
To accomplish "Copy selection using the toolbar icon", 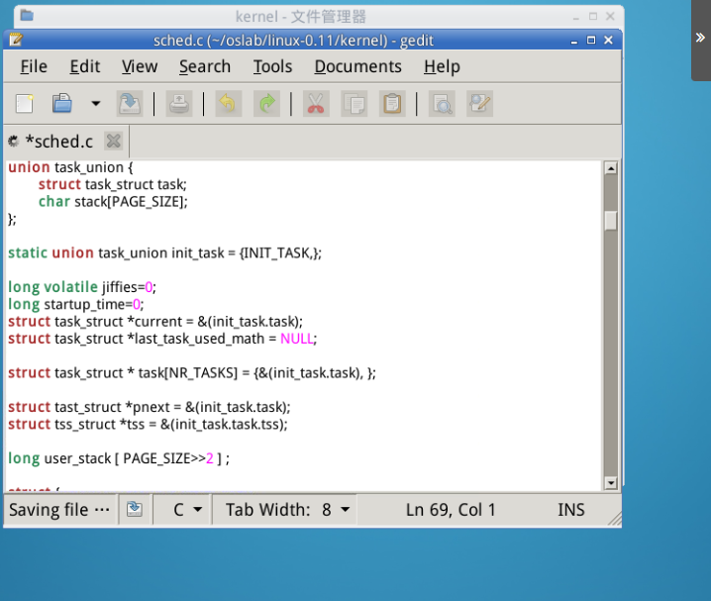I will click(x=354, y=104).
